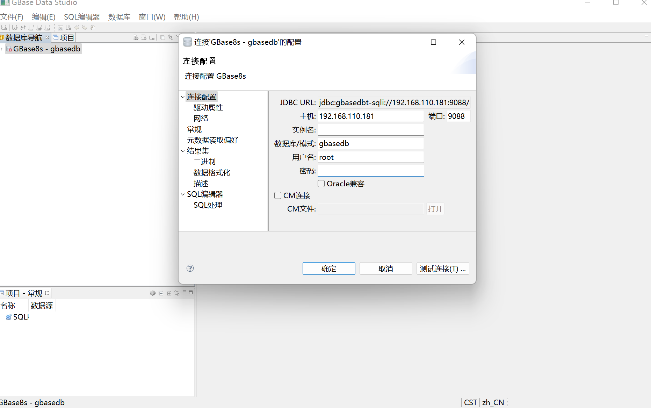The width and height of the screenshot is (651, 408).
Task: Click the 数据源 column header
Action: tap(42, 306)
